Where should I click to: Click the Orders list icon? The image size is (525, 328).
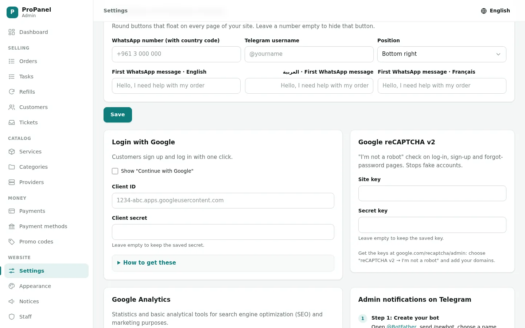(x=12, y=61)
